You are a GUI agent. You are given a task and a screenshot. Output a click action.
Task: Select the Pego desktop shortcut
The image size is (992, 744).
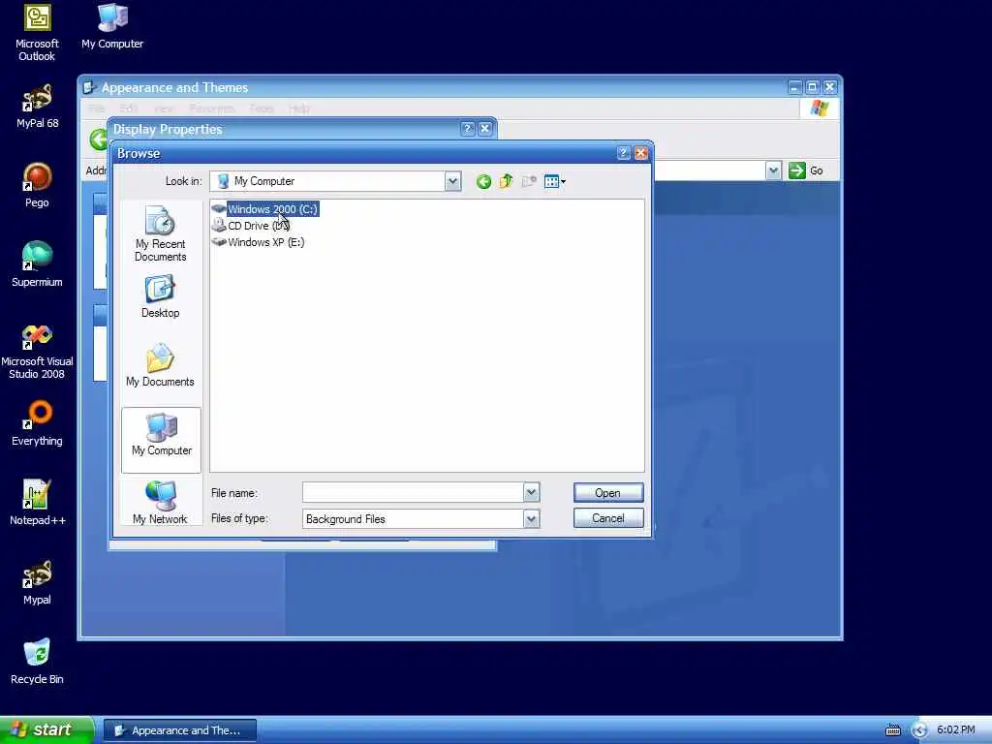pyautogui.click(x=37, y=185)
